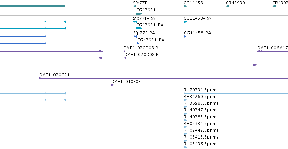This screenshot has height=149, width=288.
Task: Open the RH70731.5prime feature label
Action: [201, 90]
